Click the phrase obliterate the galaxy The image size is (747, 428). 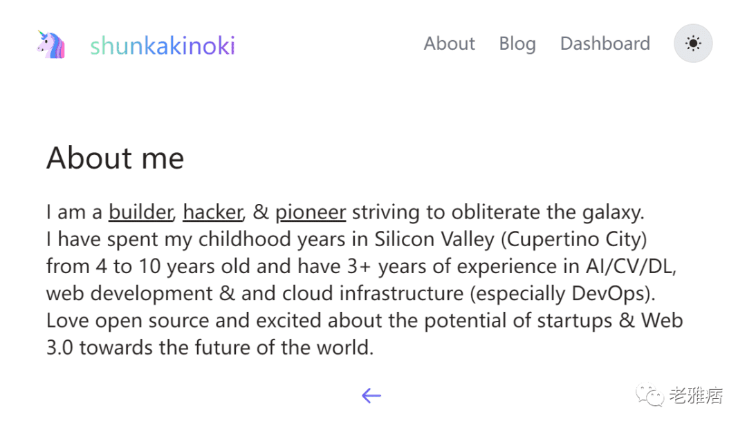click(547, 212)
